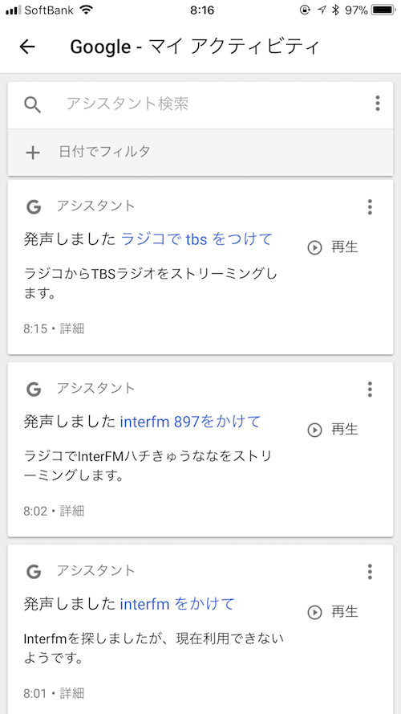Play recording of ラジコで tbs をつけて
Viewport: 401px width, 714px height.
click(x=333, y=247)
